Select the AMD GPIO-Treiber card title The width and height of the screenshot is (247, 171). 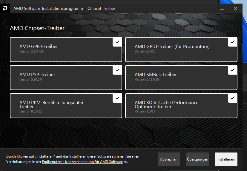39,47
